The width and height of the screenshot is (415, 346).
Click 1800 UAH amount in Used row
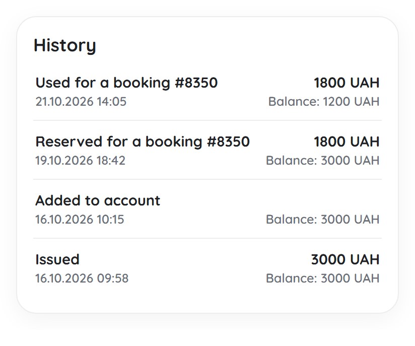click(x=347, y=83)
